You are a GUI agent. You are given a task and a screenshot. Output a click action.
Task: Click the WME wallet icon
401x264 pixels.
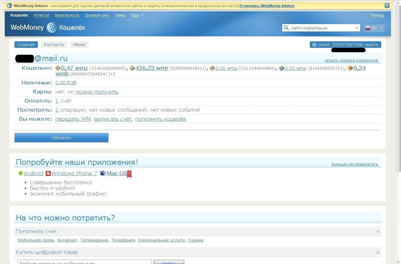(x=282, y=68)
